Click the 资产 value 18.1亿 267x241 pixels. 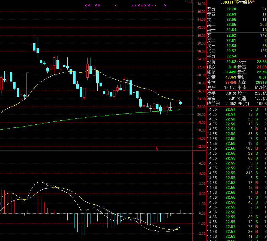point(230,88)
